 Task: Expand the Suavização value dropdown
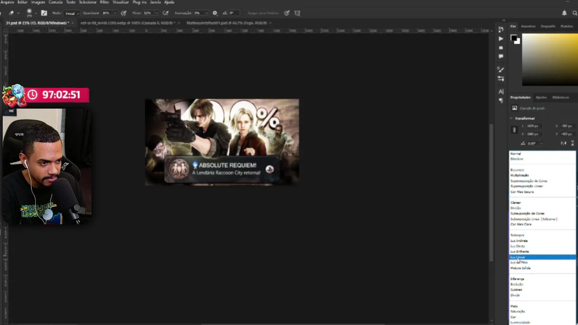point(208,13)
